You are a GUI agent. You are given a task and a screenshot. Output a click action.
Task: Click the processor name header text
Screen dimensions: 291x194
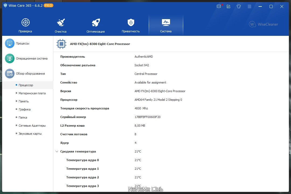(100, 44)
